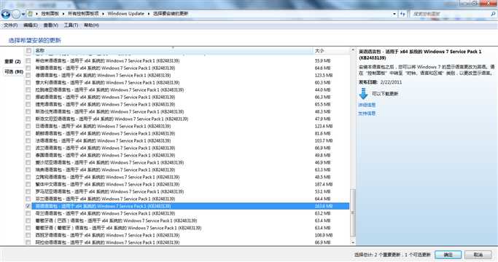
Task: Check the 葡萄牙语(巴西) language pack checkbox
Action: pyautogui.click(x=28, y=221)
